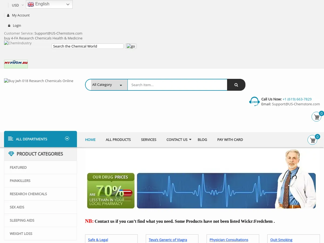This screenshot has height=243, width=324.
Task: Click the padlock icon next to Login
Action: pyautogui.click(x=9, y=26)
